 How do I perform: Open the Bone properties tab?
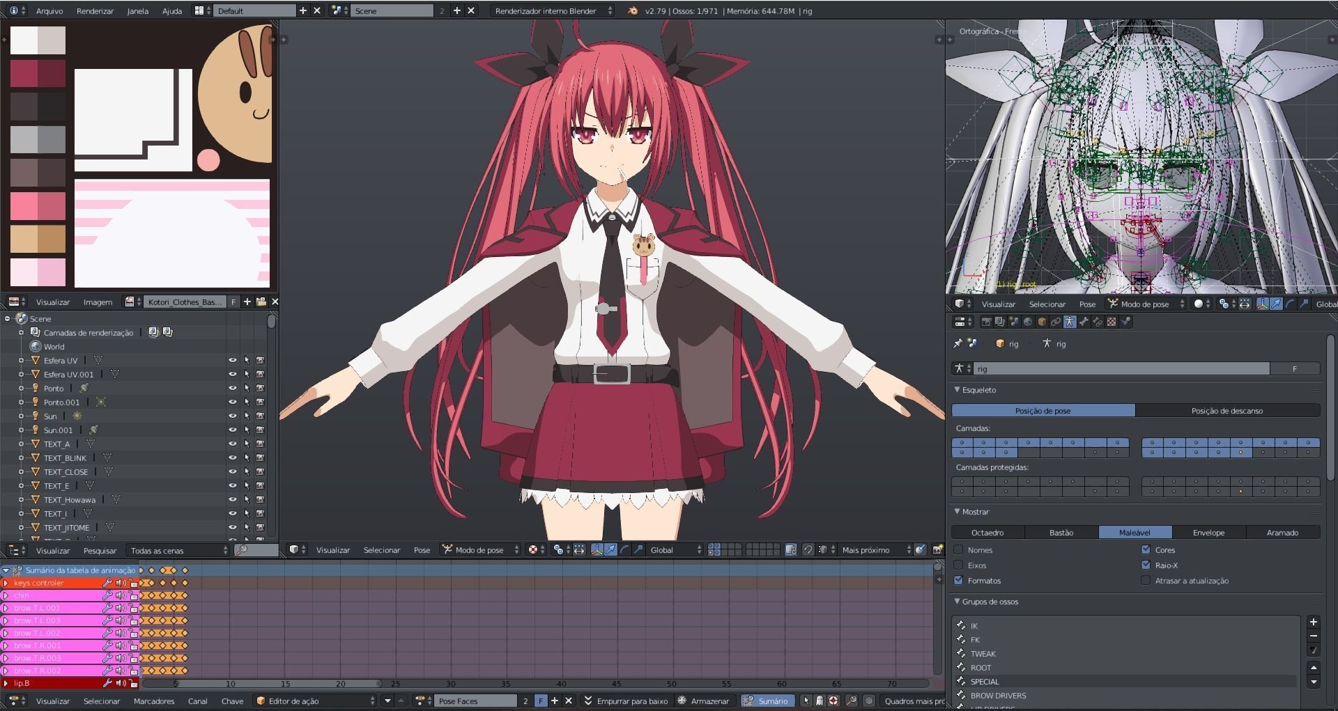pos(1084,322)
